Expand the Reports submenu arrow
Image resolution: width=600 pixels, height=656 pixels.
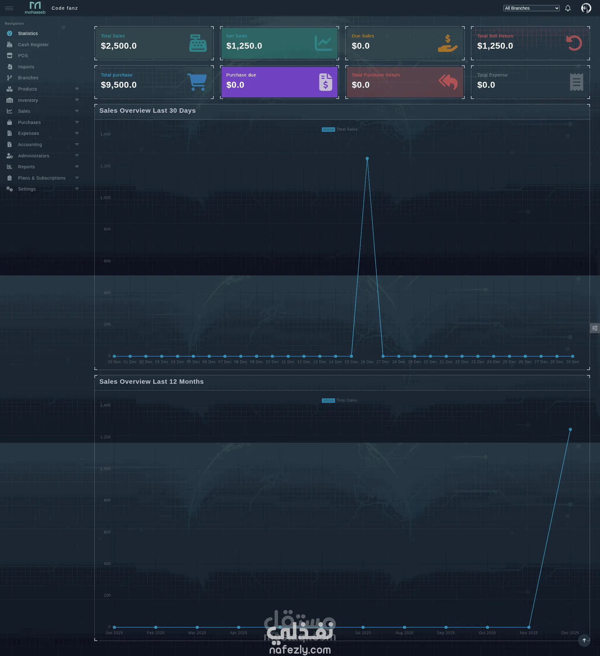(77, 167)
